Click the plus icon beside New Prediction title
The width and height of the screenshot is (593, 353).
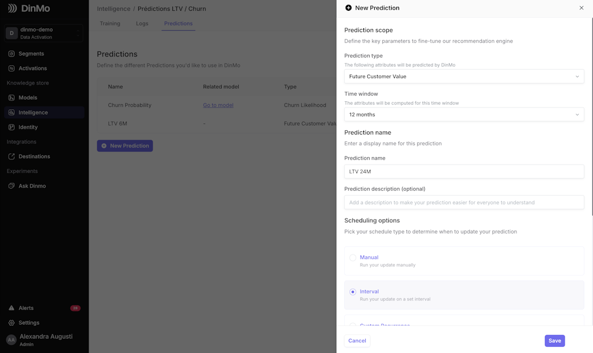tap(348, 8)
